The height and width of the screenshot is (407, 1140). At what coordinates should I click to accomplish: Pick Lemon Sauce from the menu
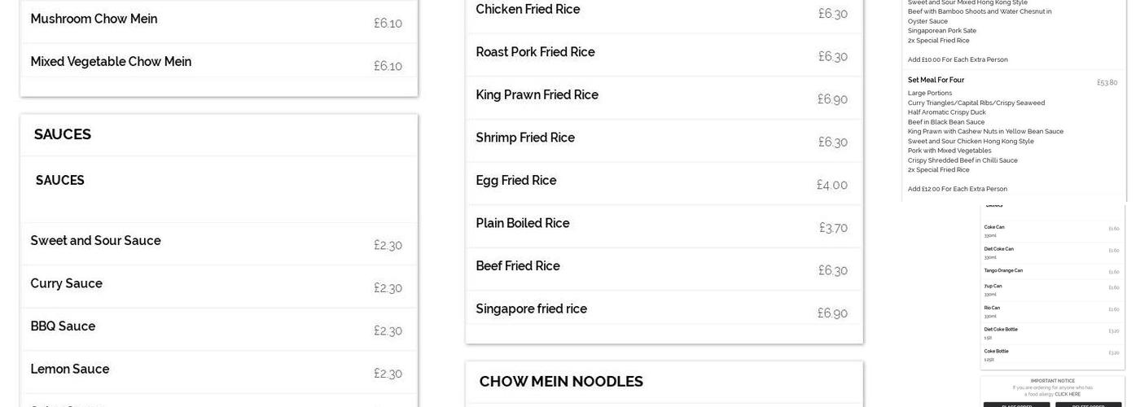pos(69,370)
